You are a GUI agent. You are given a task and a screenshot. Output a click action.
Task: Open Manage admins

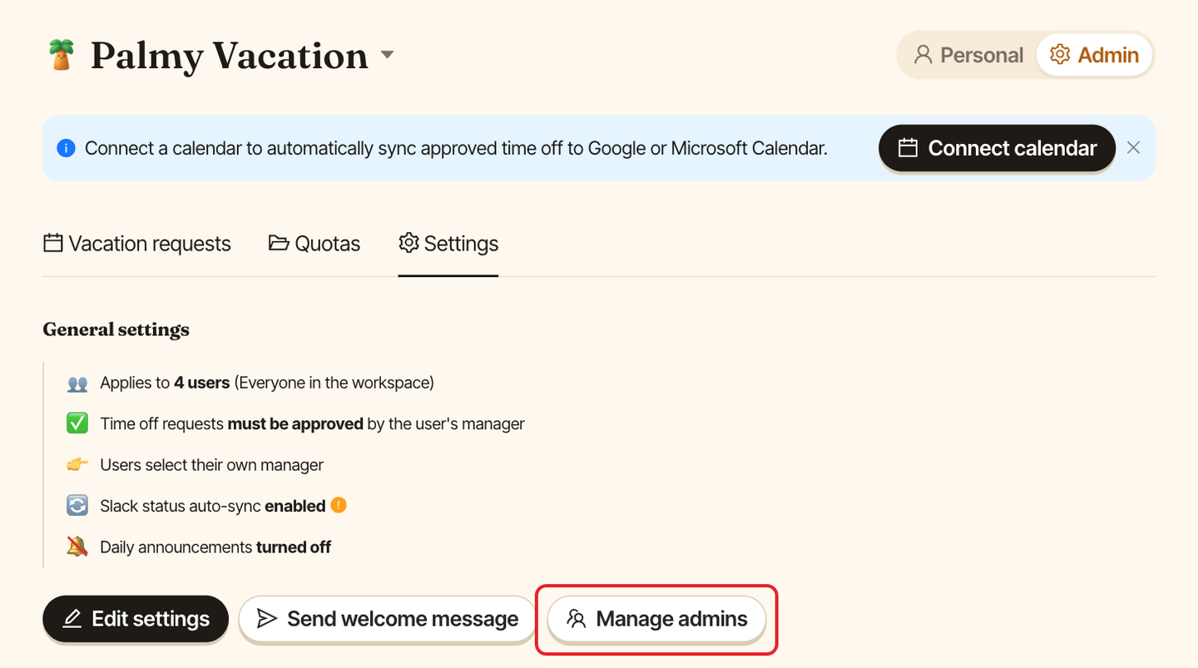[656, 619]
